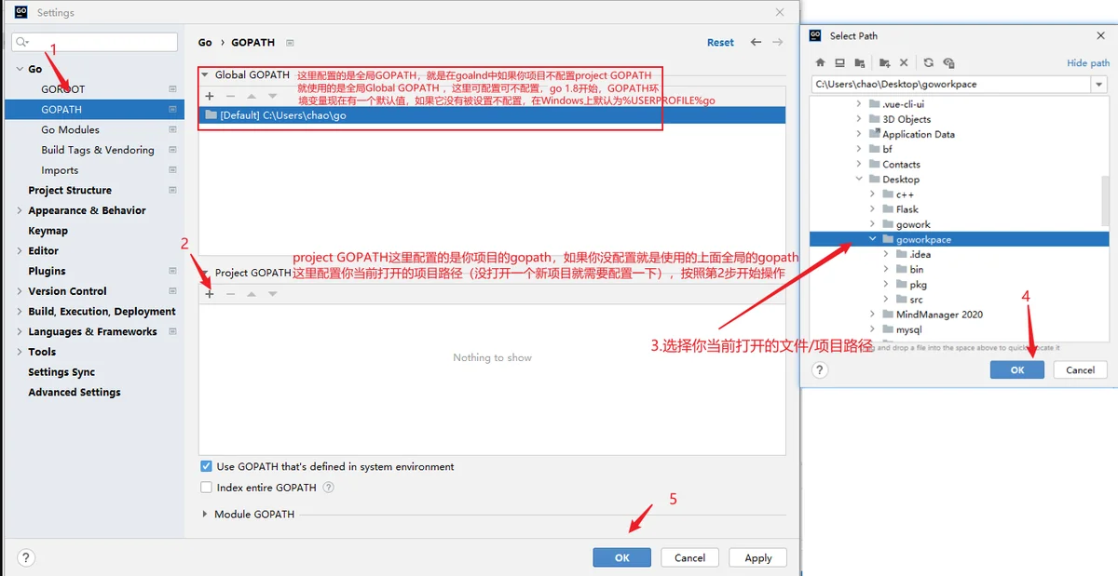1118x576 pixels.
Task: Expand the Module GOPATH section
Action: (x=205, y=515)
